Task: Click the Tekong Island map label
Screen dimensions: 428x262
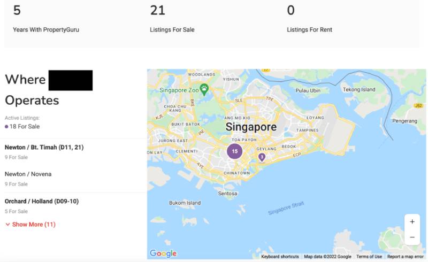Action: 359,90
